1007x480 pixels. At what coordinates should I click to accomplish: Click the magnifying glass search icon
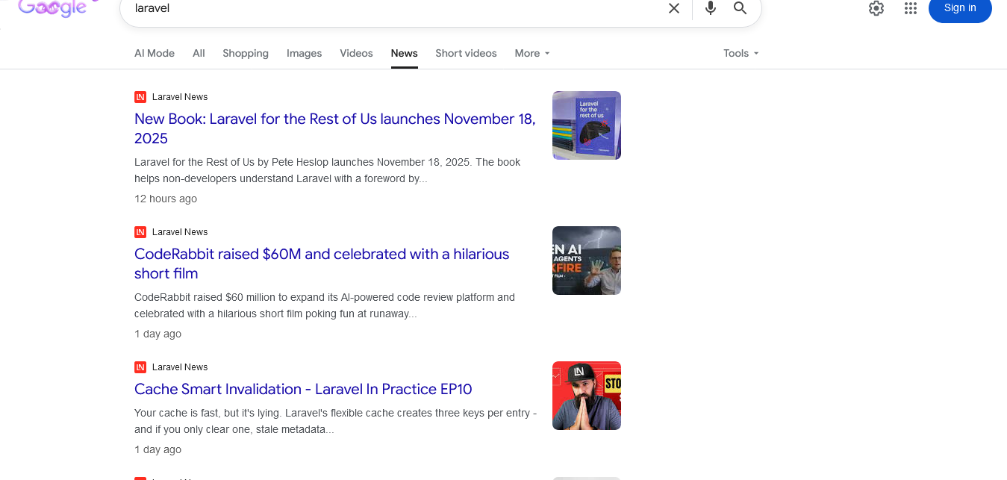point(740,8)
